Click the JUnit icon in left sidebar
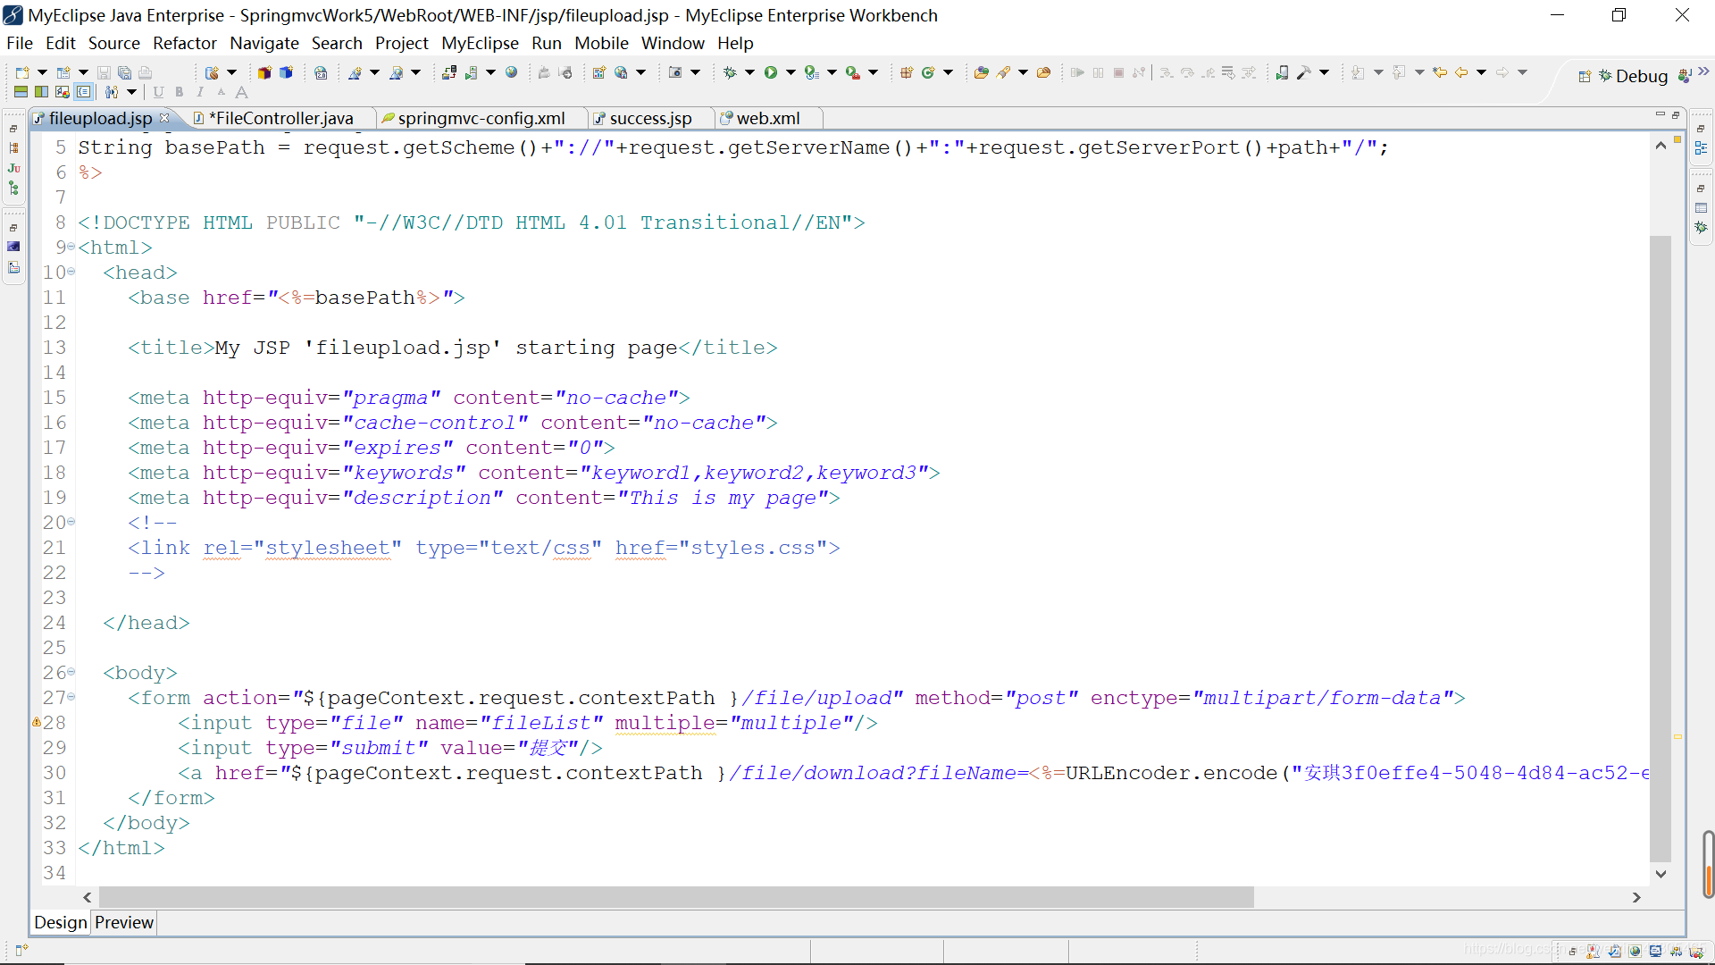The width and height of the screenshot is (1715, 965). [x=13, y=168]
